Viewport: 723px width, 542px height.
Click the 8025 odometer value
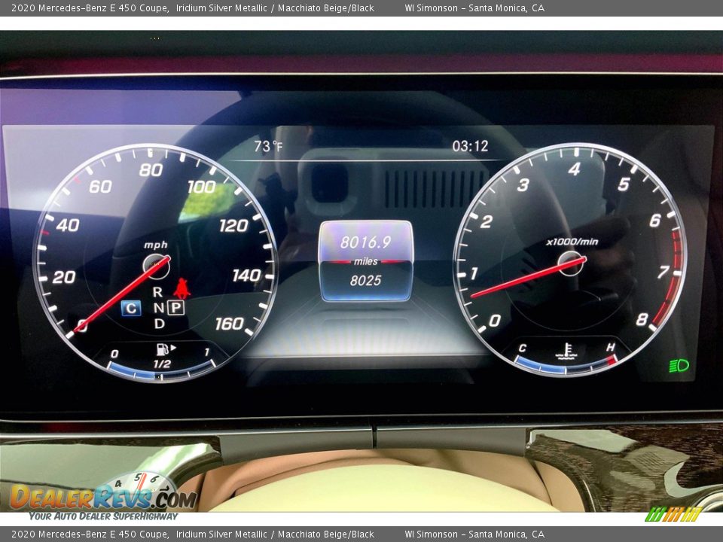coord(366,280)
